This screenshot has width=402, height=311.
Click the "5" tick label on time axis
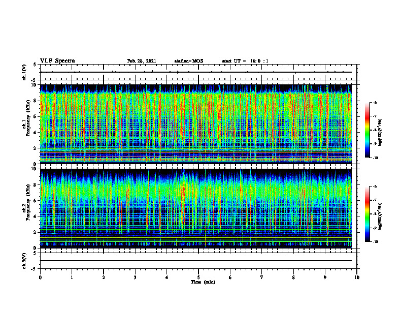[x=198, y=277]
